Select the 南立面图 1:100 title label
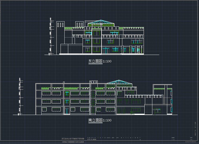Screen dimensions: 199x144 click(100, 120)
